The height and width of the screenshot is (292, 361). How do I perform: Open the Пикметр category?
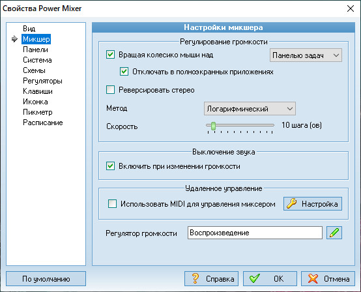38,112
